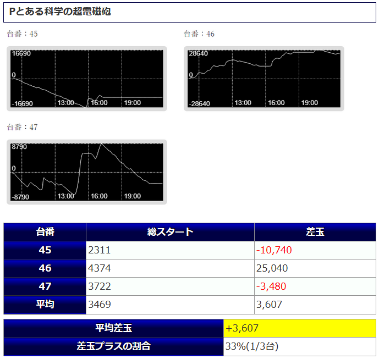Image resolution: width=379 pixels, height=359 pixels.
Task: Select row header for machine 45
Action: point(45,250)
